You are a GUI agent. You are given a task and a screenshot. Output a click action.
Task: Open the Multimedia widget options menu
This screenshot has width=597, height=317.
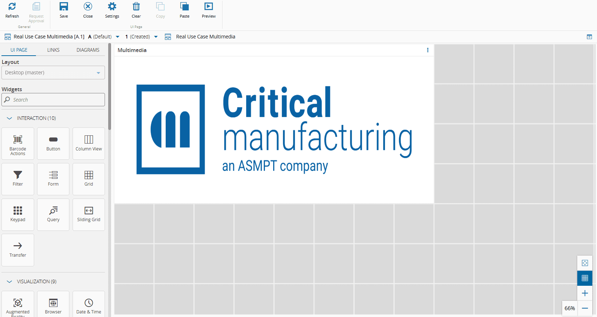pos(428,50)
